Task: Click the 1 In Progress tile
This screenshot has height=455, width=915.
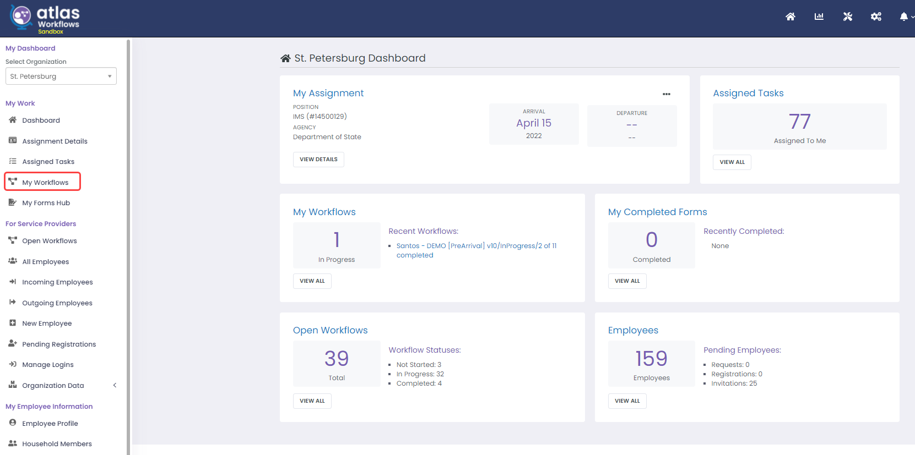Action: point(337,245)
